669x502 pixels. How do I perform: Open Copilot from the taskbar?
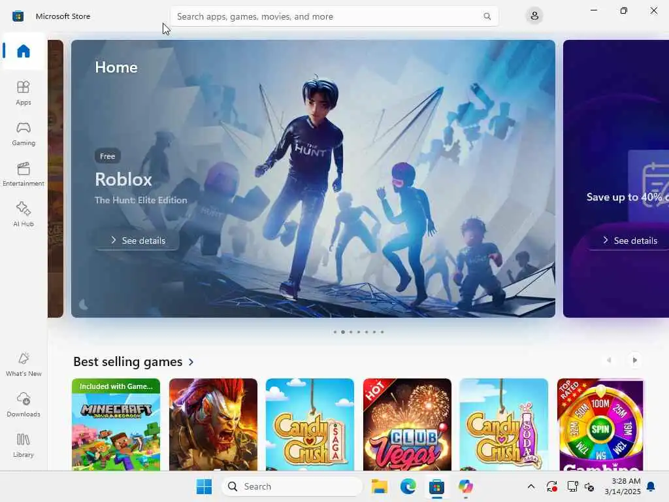(x=465, y=486)
